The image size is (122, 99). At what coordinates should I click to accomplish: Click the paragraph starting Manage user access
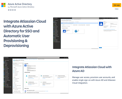(x=94, y=80)
